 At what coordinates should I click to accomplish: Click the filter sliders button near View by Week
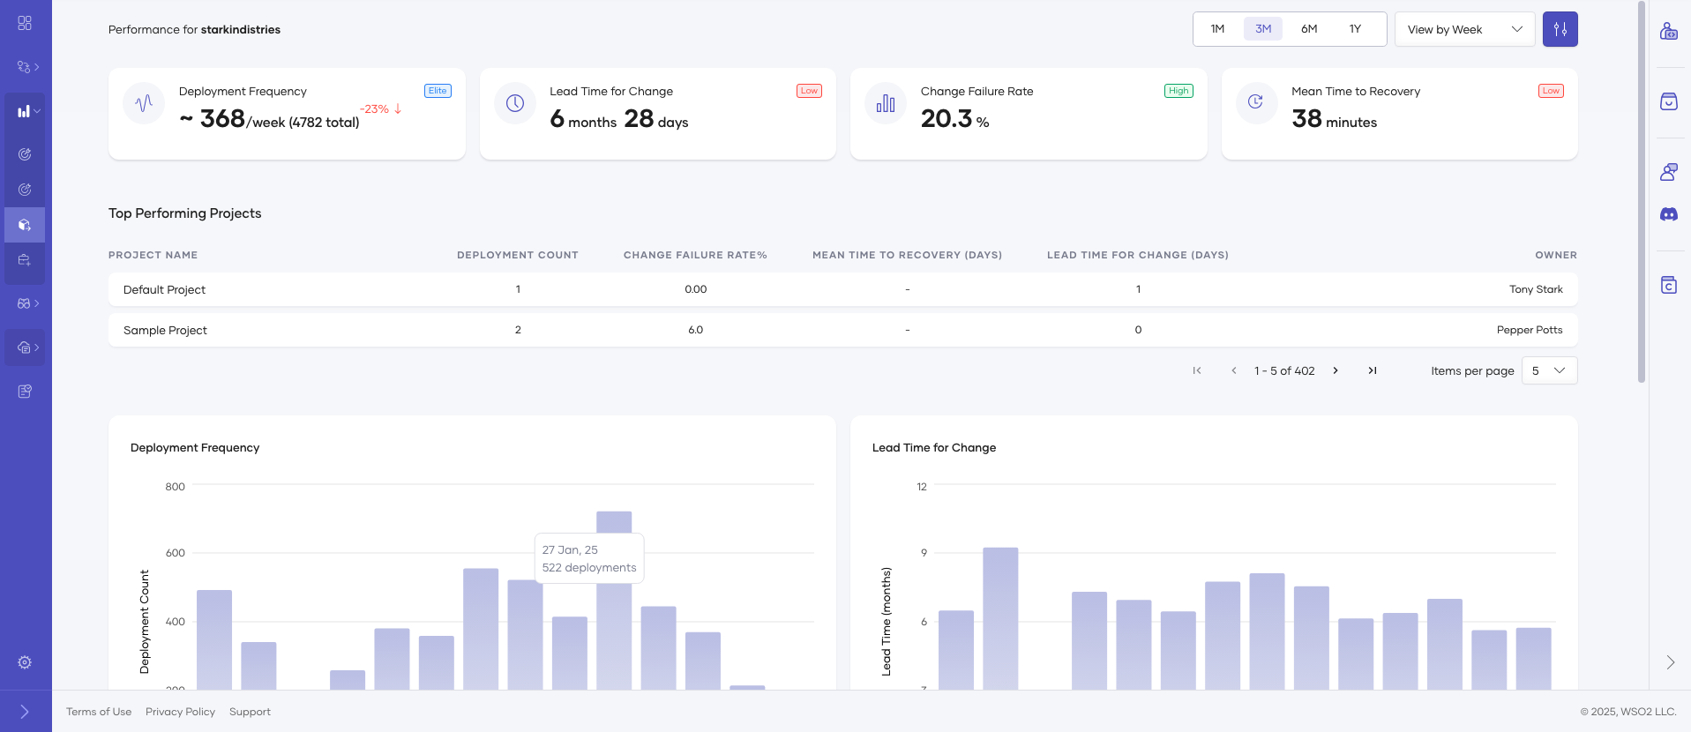(1560, 29)
